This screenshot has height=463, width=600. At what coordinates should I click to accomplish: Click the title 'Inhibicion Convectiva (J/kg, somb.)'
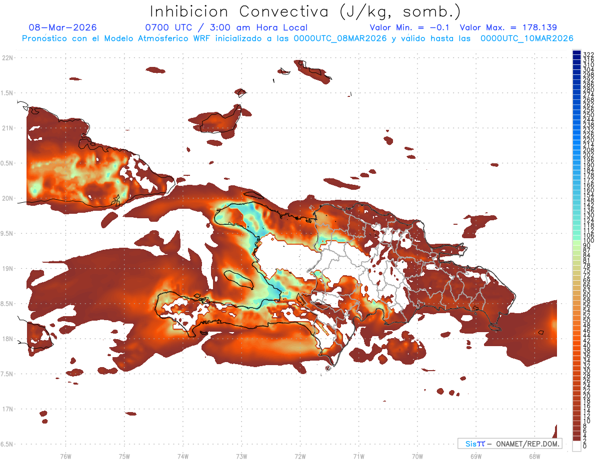pos(305,12)
